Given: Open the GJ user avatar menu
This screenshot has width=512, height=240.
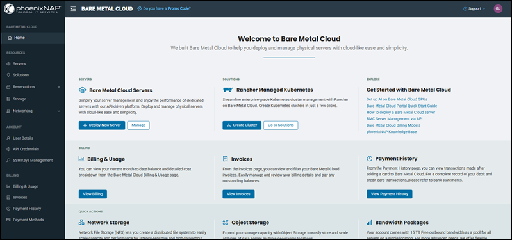Looking at the screenshot, I should coord(498,9).
